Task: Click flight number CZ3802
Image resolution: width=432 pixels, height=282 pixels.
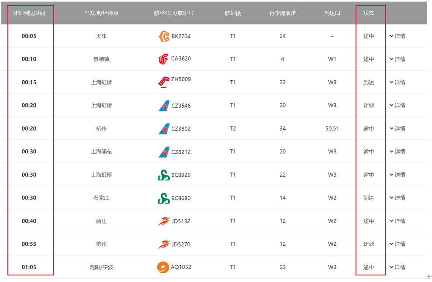Action: pos(181,129)
